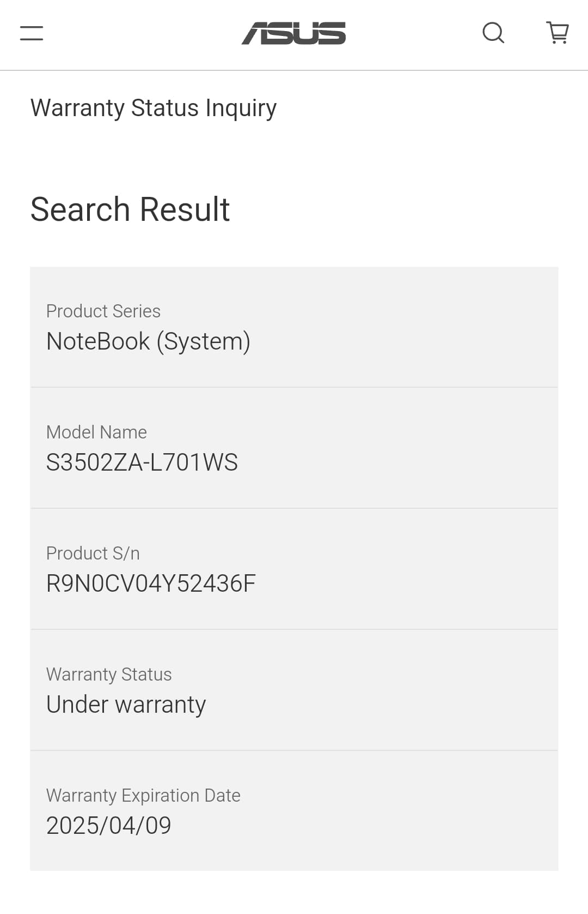The image size is (588, 914).
Task: Click the Warranty Expiration Date label
Action: coord(143,796)
